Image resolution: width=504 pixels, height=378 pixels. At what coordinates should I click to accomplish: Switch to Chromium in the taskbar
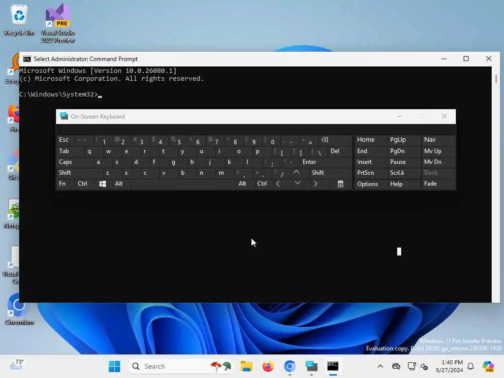point(289,366)
